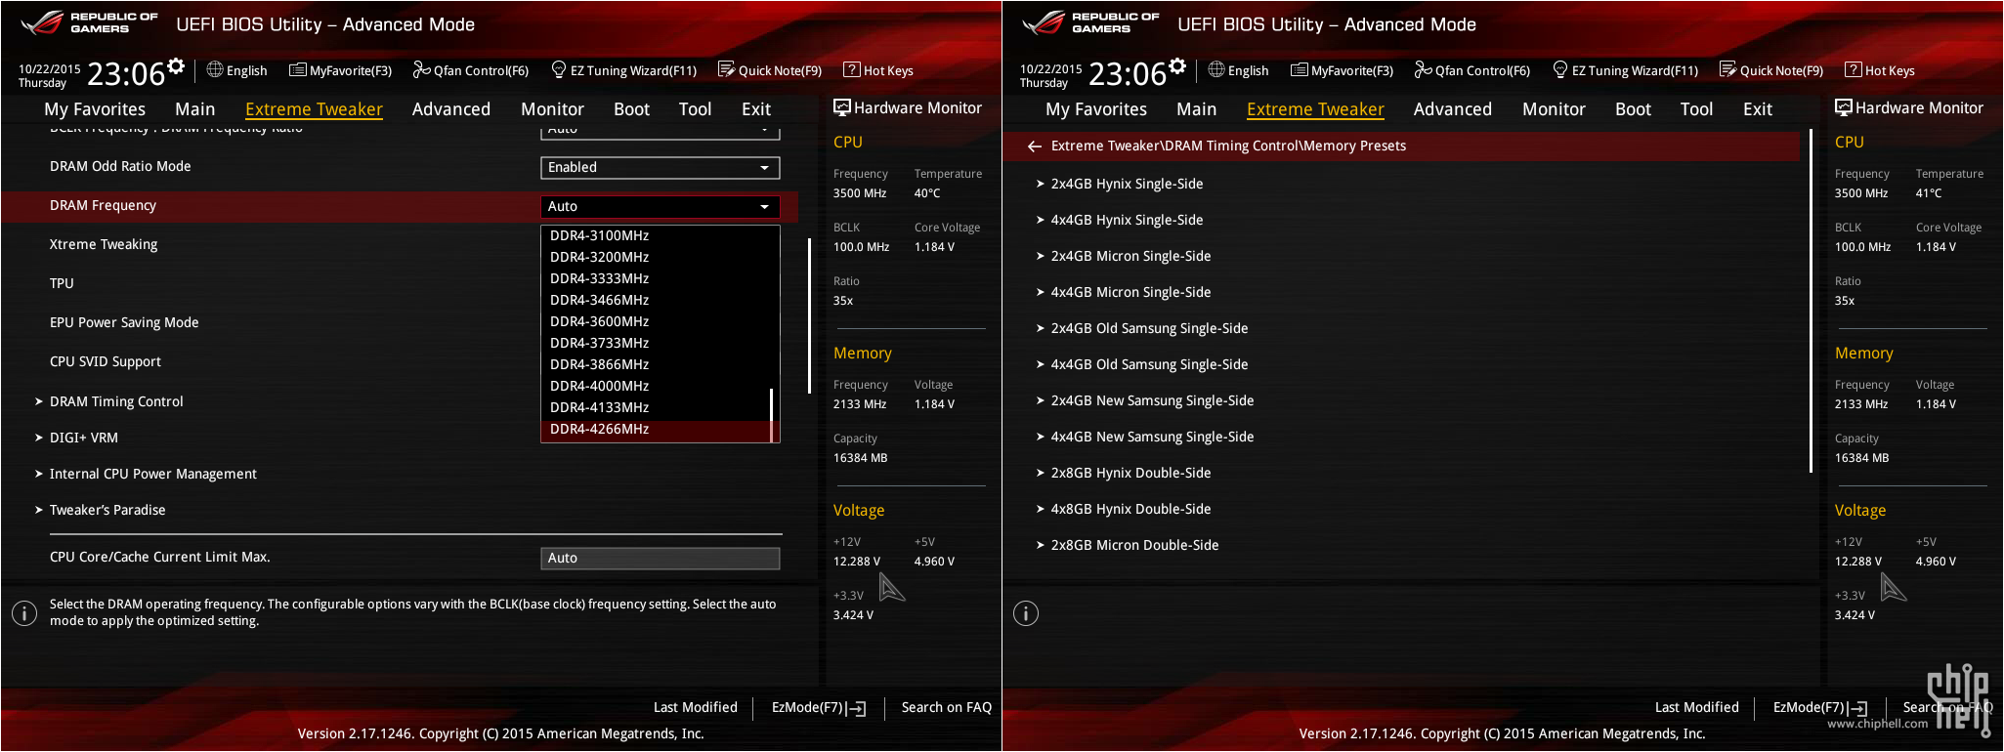The height and width of the screenshot is (752, 2004).
Task: Click Hardware Monitor icon in right window
Action: [1843, 107]
